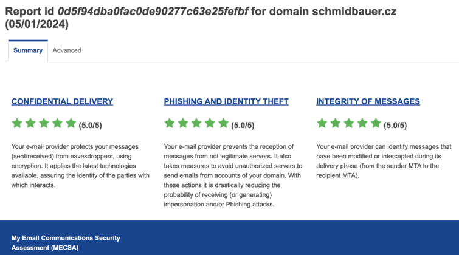
Task: Click first star under Phishing and Identity Theft
Action: tap(170, 123)
